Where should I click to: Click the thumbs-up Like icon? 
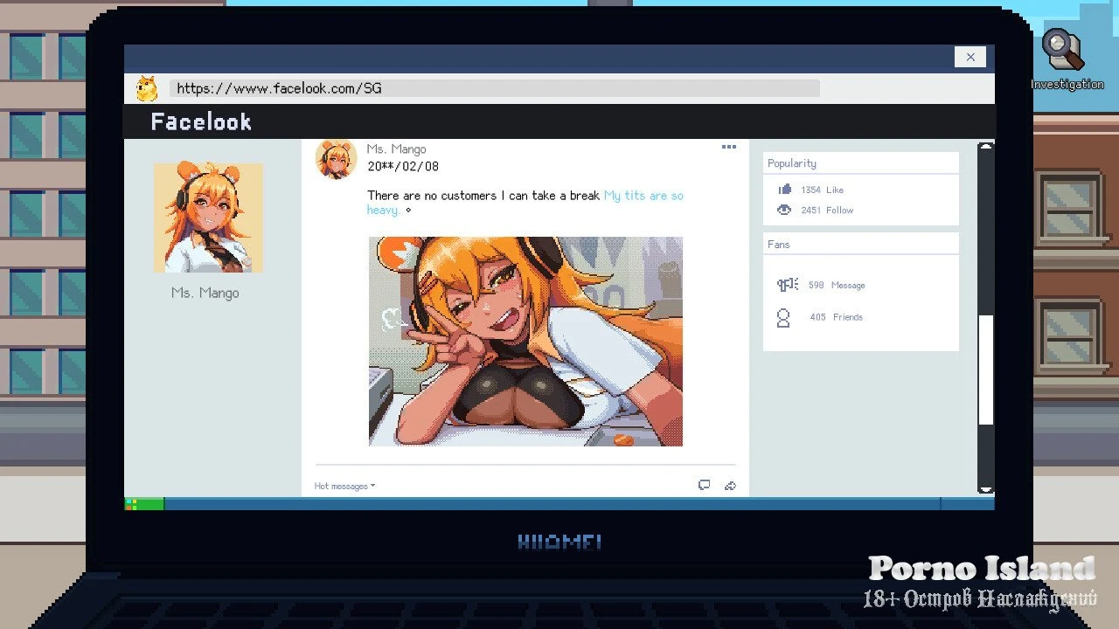(x=784, y=190)
